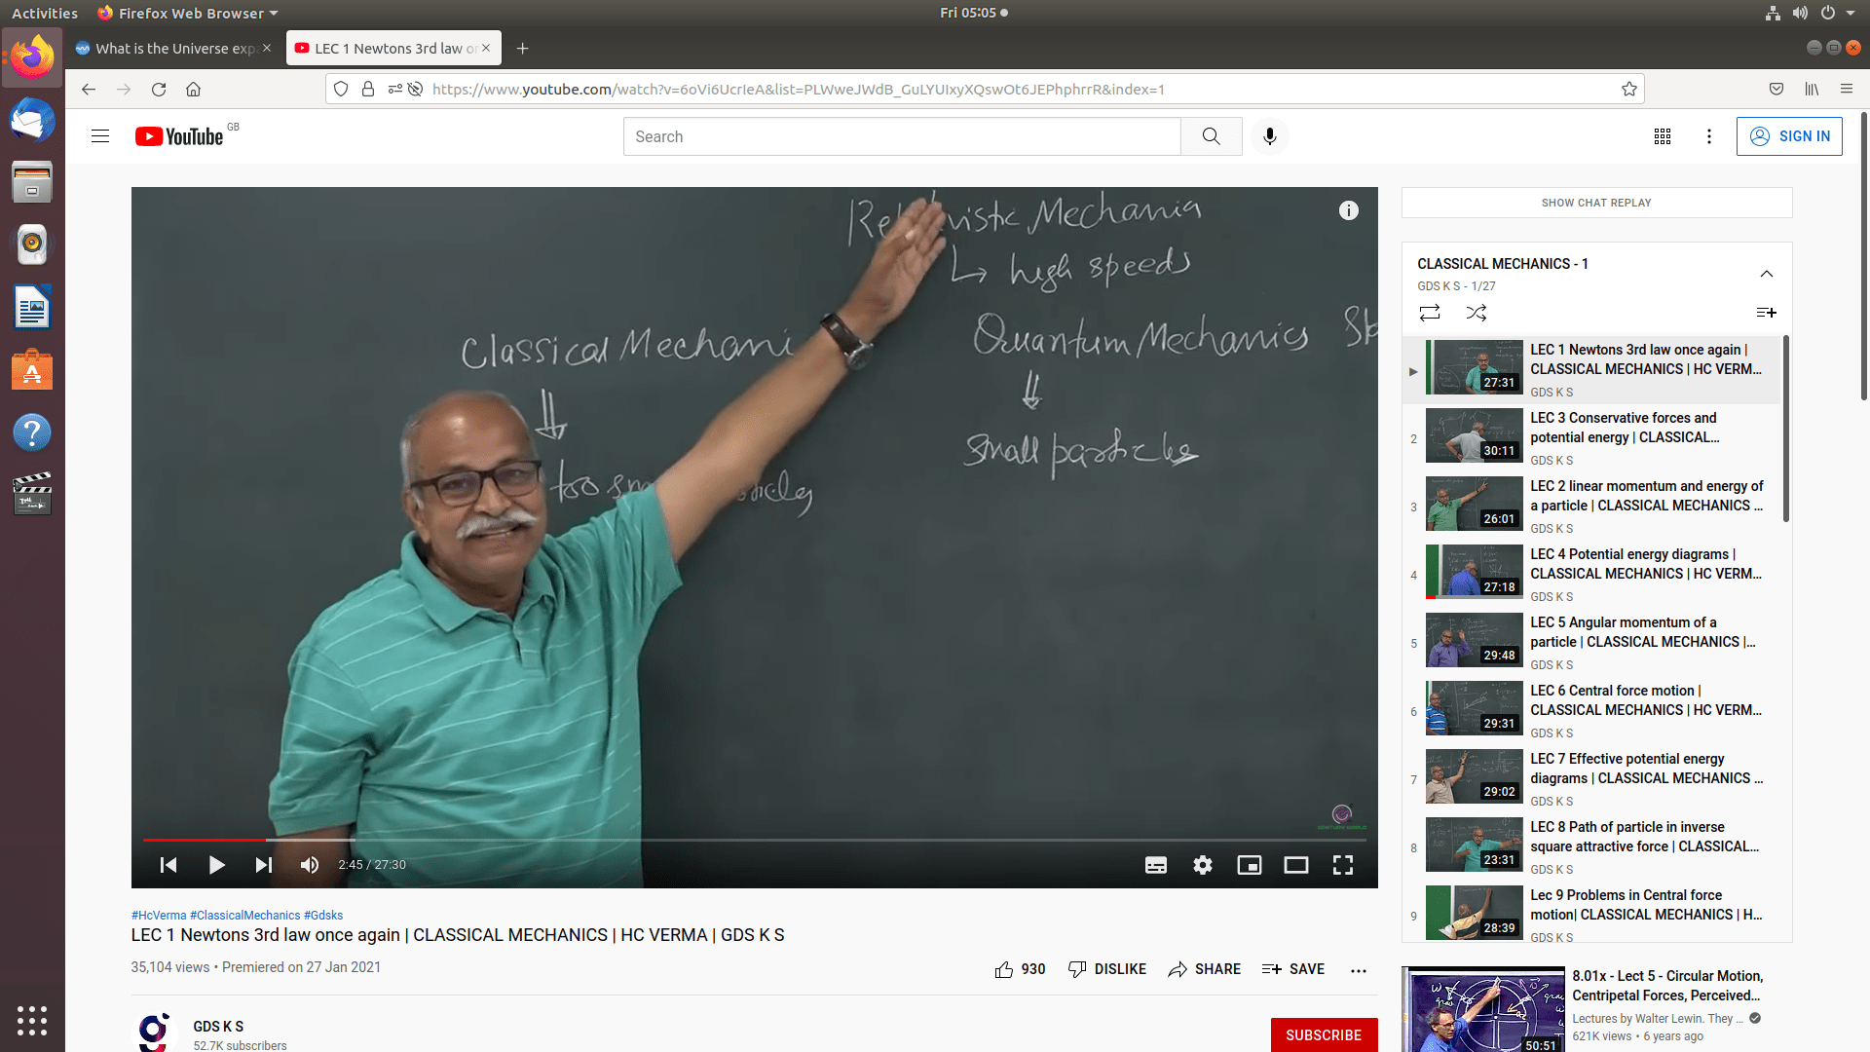Image resolution: width=1870 pixels, height=1052 pixels.
Task: Switch to theater mode
Action: [1296, 865]
